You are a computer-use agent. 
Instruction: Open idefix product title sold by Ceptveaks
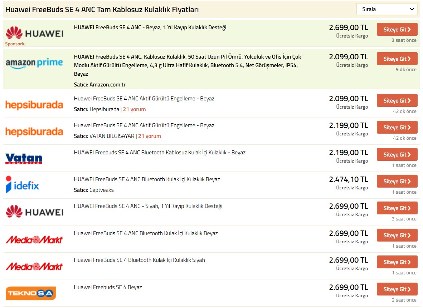point(147,179)
